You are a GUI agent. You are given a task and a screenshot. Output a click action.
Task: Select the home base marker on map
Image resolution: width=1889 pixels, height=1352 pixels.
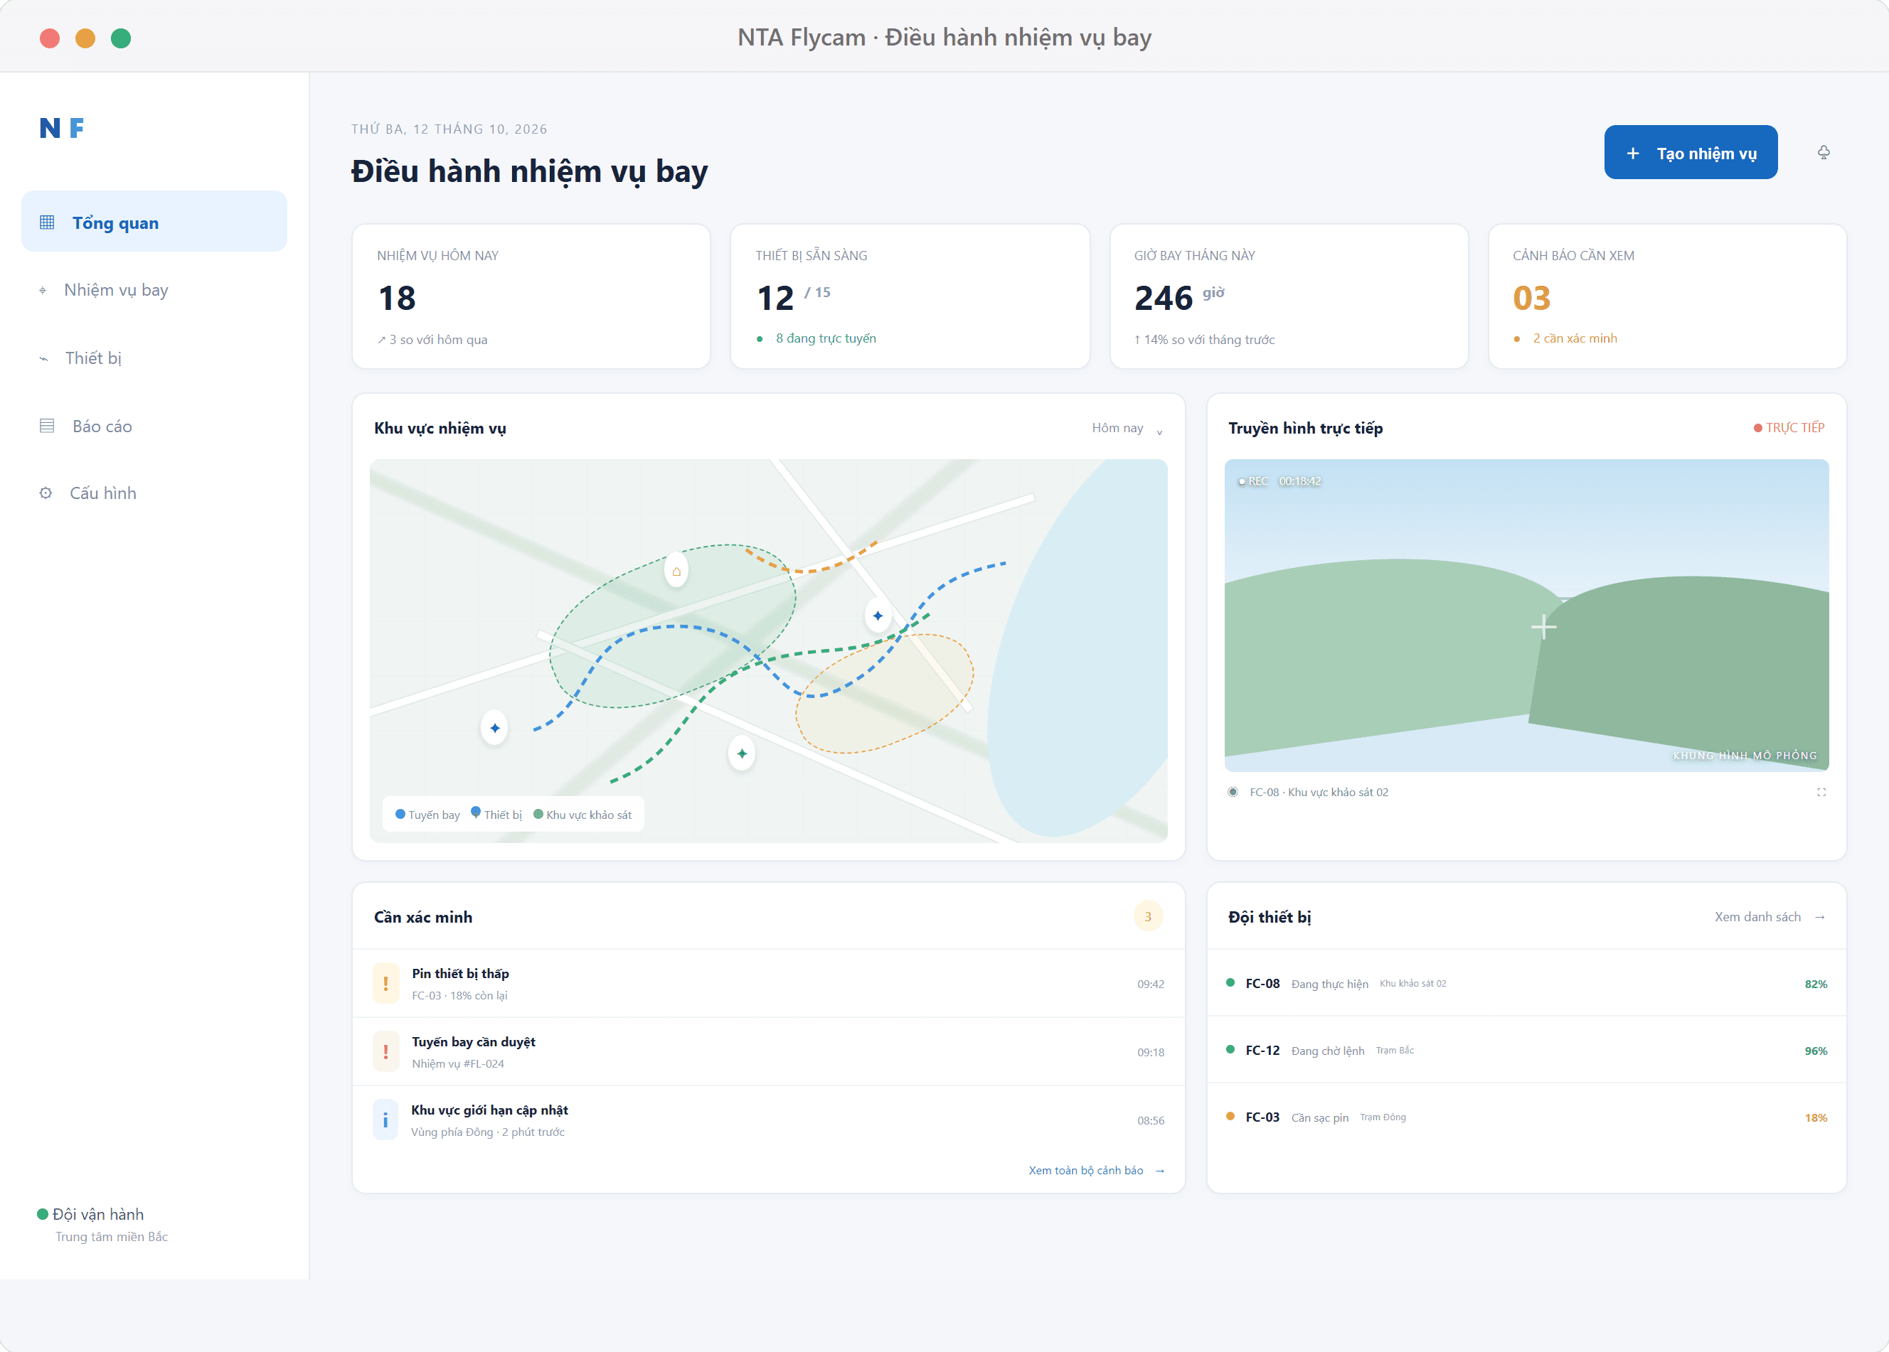(676, 571)
